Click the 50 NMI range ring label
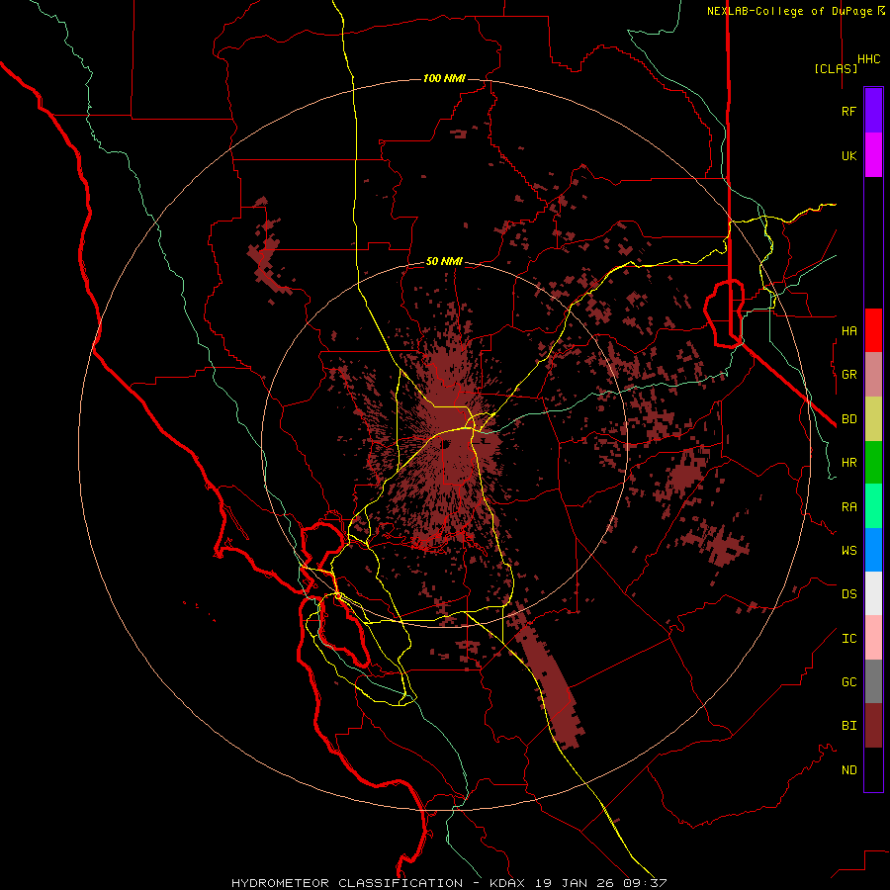 (x=444, y=261)
